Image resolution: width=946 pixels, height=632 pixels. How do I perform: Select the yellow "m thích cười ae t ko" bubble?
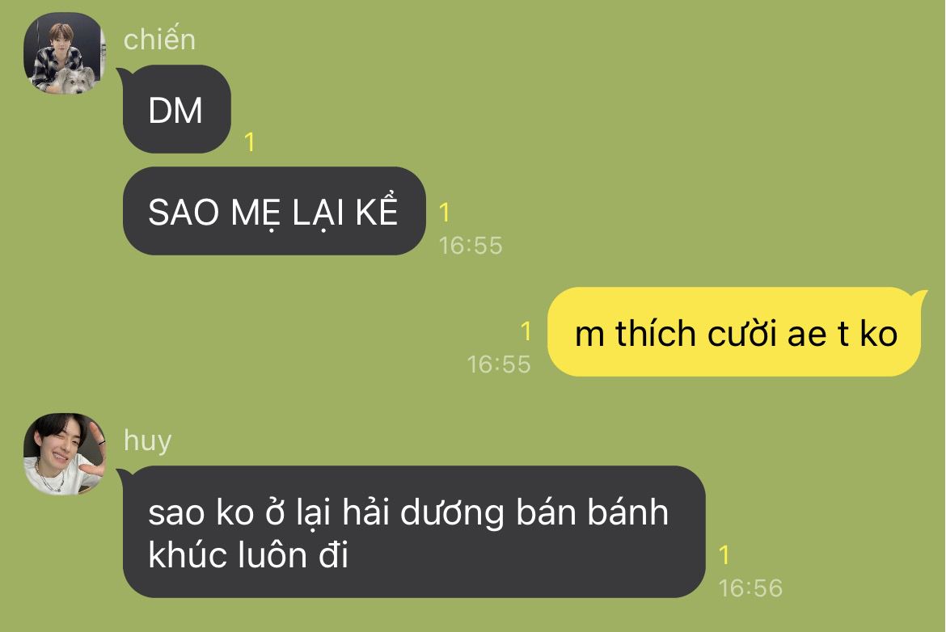click(736, 331)
